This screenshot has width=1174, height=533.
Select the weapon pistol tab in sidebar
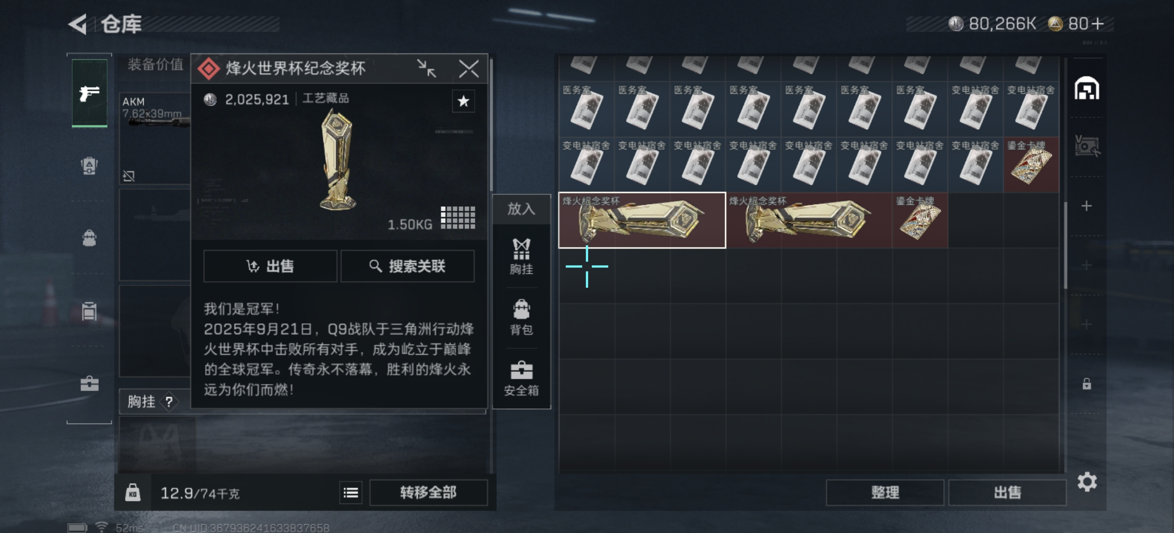[89, 93]
